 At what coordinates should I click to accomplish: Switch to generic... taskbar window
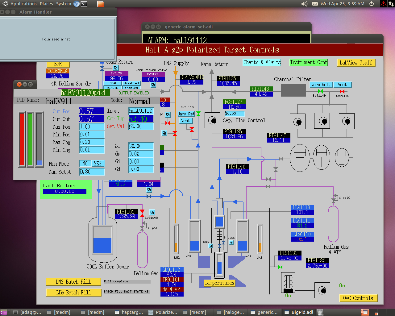tap(265, 312)
